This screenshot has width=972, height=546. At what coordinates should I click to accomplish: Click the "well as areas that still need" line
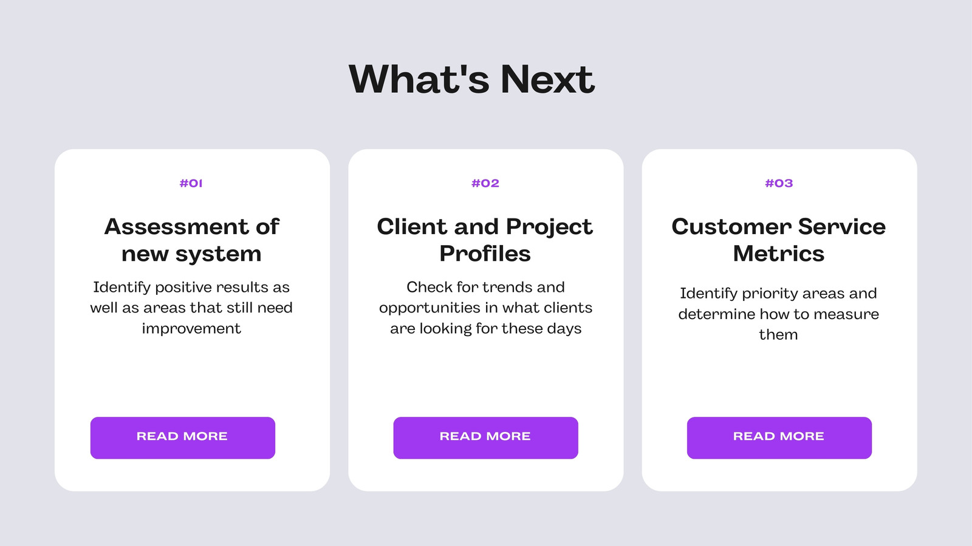pos(191,308)
